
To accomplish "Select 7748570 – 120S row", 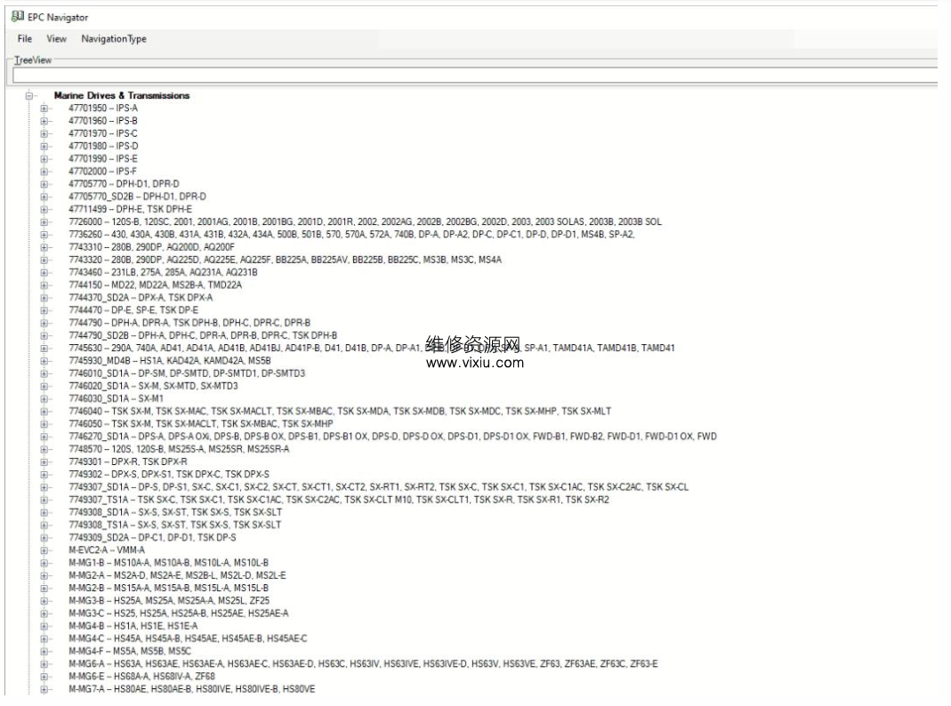I will (x=179, y=450).
